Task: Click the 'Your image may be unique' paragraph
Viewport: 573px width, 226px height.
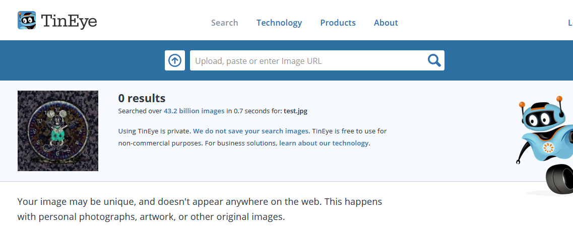Action: [x=200, y=209]
